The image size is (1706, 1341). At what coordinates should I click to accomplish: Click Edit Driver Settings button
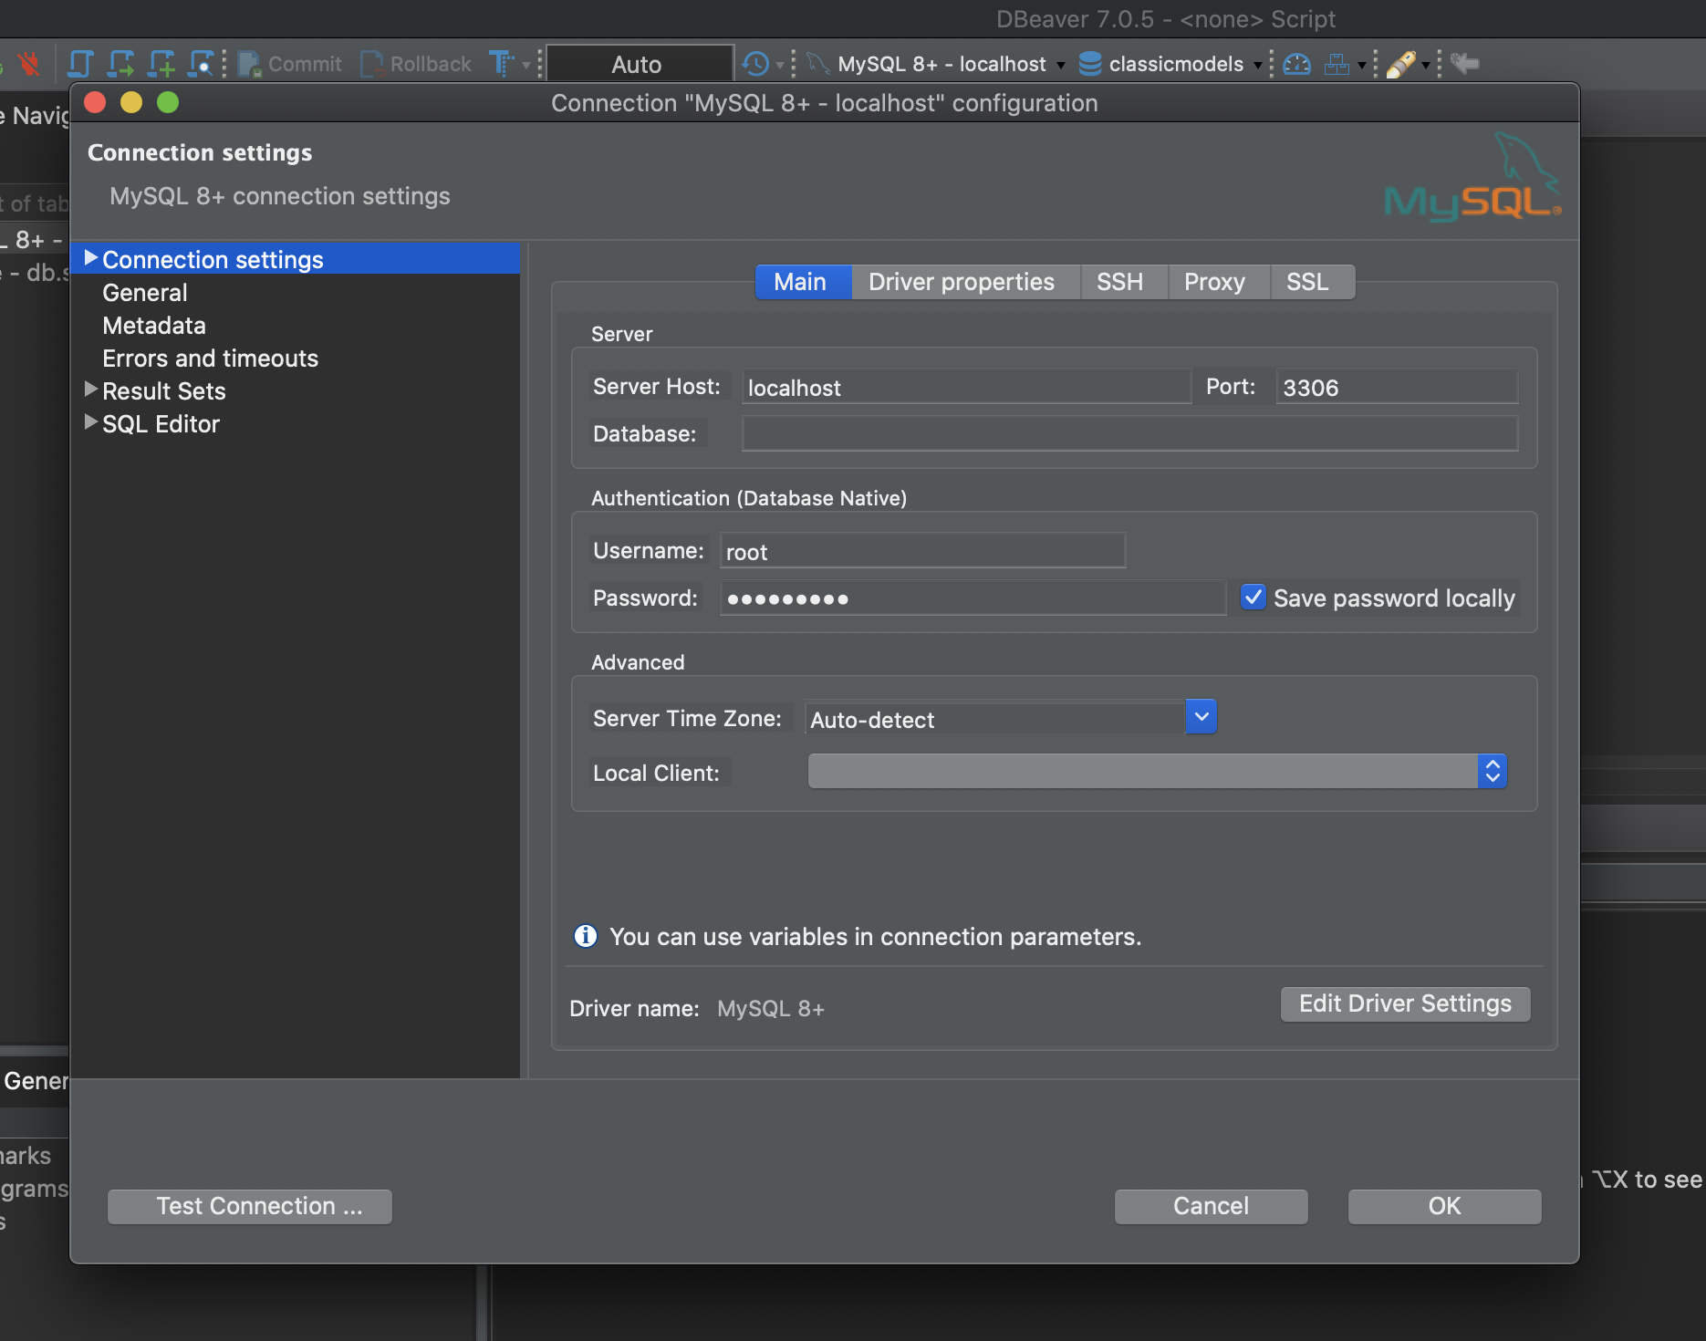[x=1405, y=1004]
